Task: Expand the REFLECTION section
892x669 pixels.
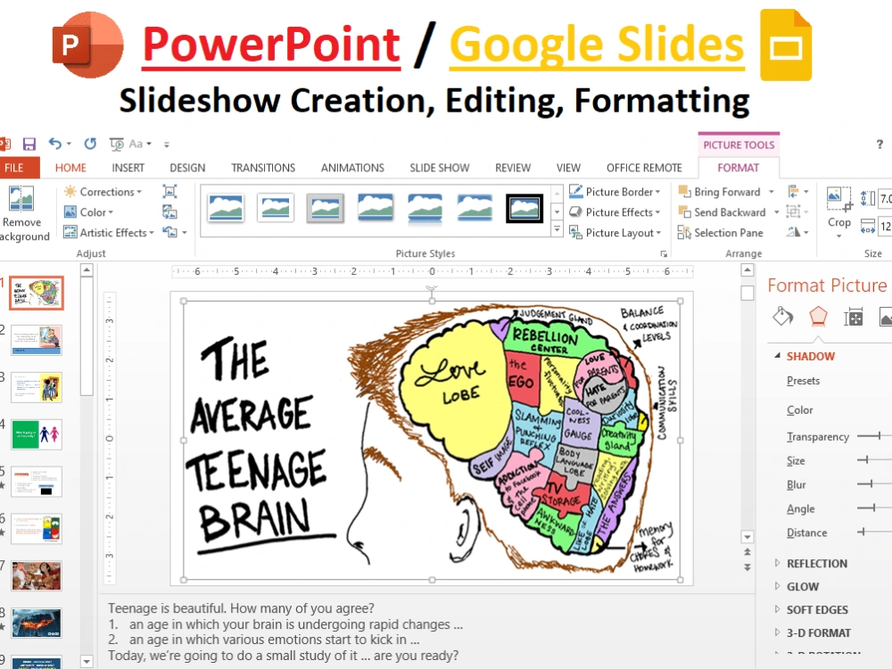Action: [x=777, y=563]
